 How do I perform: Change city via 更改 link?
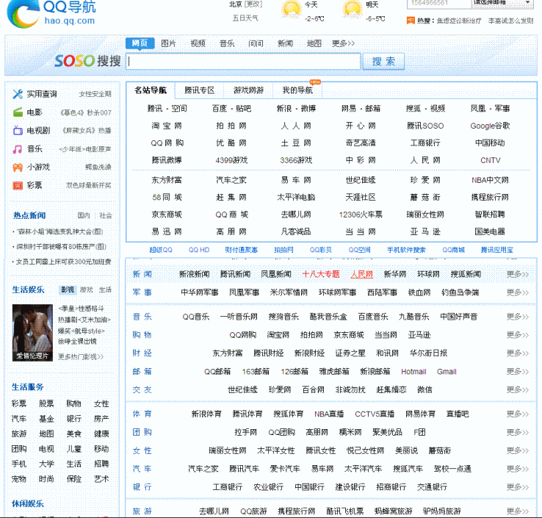[253, 4]
